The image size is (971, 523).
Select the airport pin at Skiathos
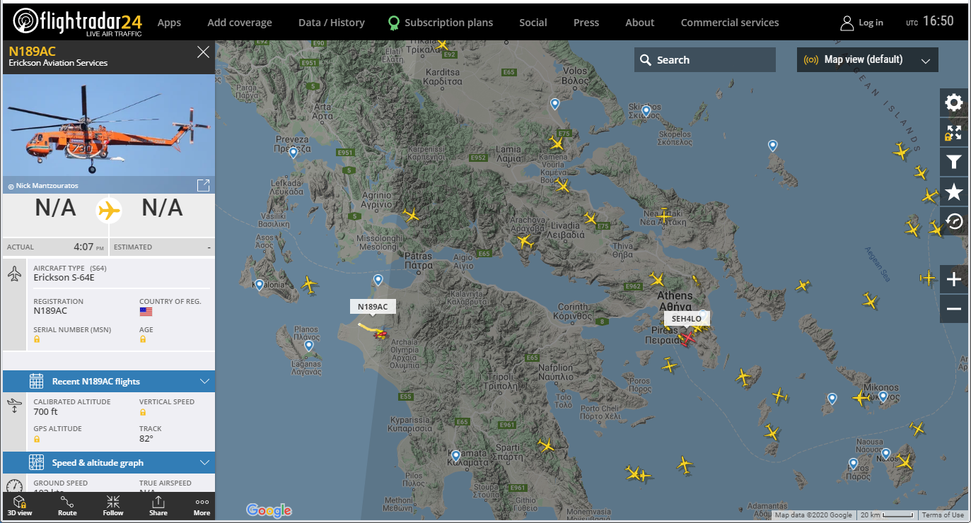(x=646, y=111)
